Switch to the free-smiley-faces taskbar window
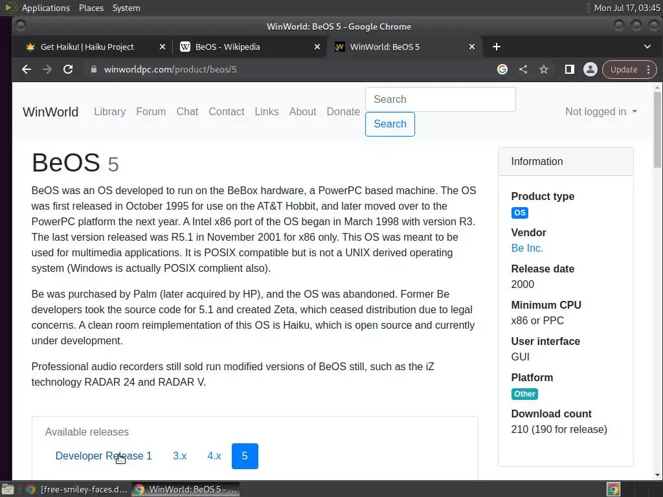Viewport: 663px width, 497px height. pyautogui.click(x=76, y=489)
